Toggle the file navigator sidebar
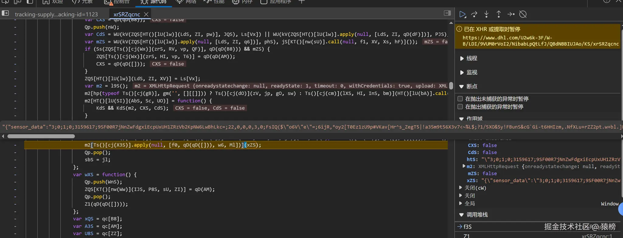Viewport: 623px width, 238px height. tap(5, 13)
